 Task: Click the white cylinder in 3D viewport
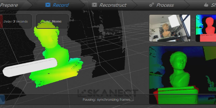(30, 67)
